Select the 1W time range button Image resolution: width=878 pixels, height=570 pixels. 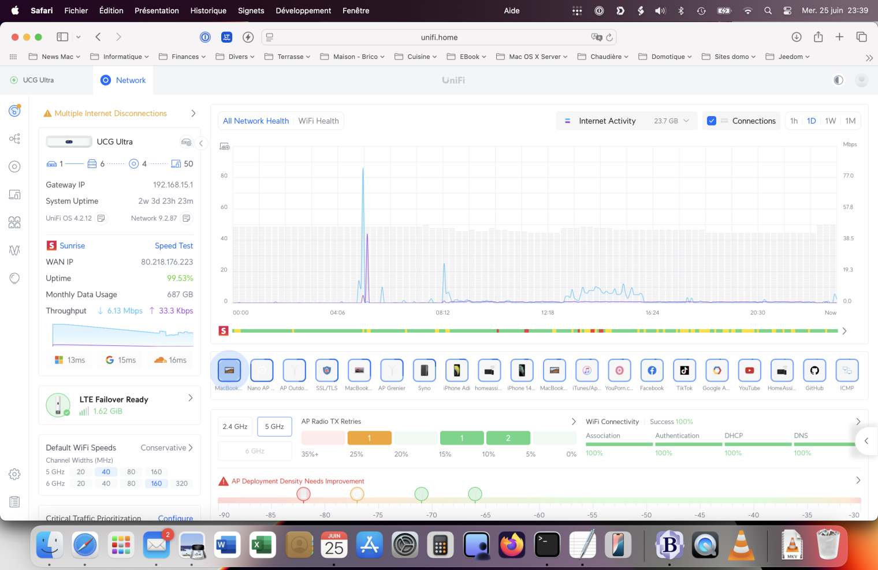click(x=830, y=121)
